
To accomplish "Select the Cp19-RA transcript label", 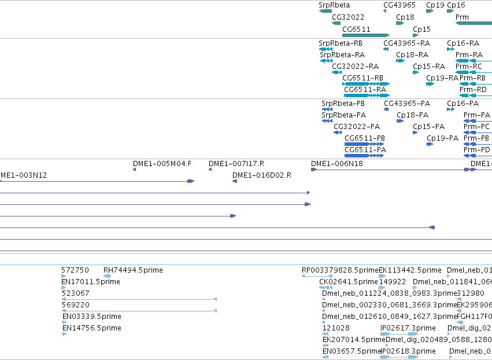I will coord(442,78).
